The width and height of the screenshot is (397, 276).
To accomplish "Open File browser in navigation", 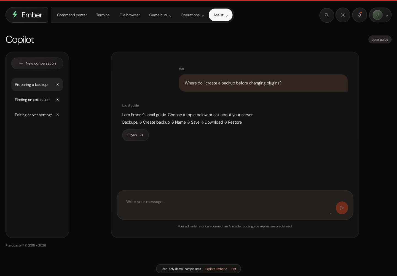I will point(130,15).
